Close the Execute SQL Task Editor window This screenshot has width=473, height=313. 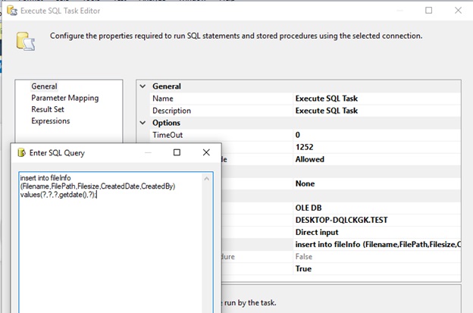coord(458,11)
